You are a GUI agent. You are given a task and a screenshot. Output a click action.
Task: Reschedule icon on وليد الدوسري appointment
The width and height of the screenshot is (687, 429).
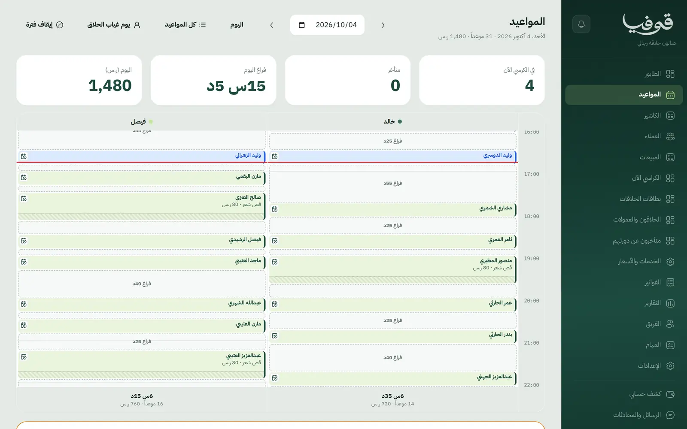tap(275, 157)
